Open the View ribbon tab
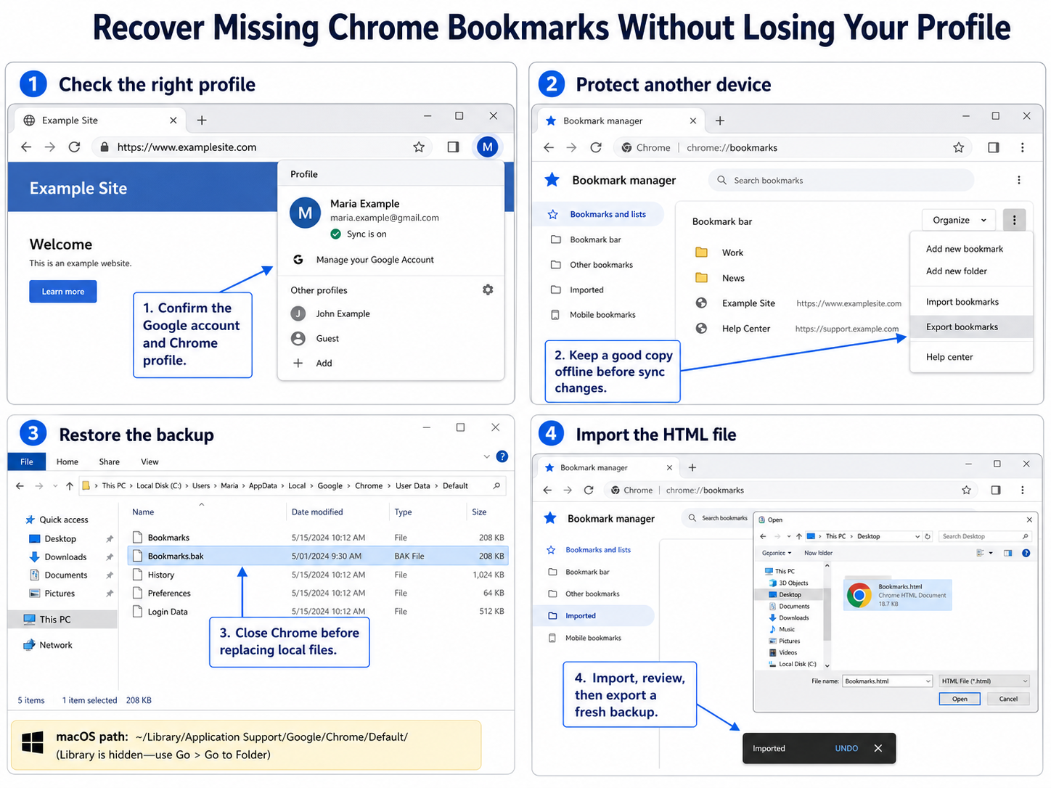The height and width of the screenshot is (788, 1051). [x=150, y=461]
